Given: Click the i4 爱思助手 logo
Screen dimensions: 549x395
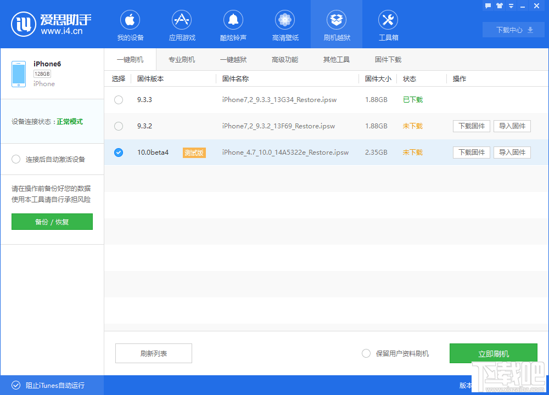Looking at the screenshot, I should tap(51, 24).
